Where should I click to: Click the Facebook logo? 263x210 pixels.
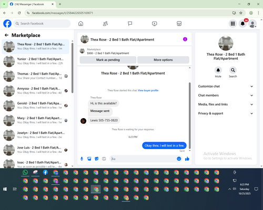(7, 24)
